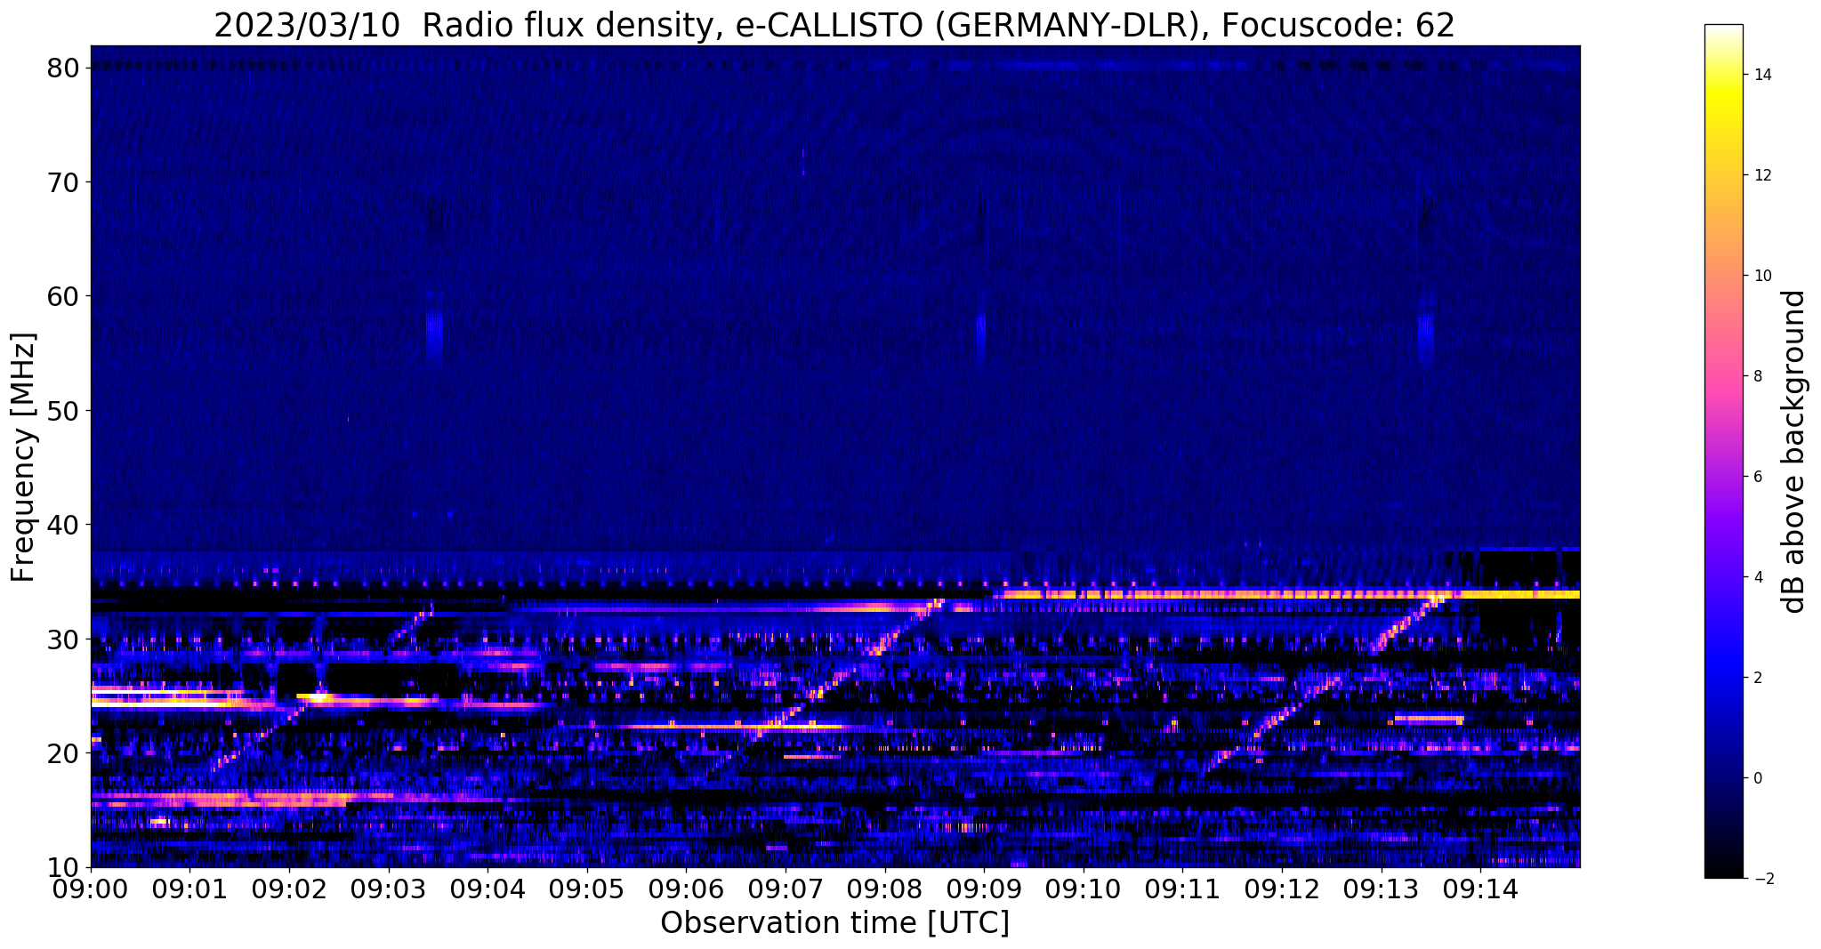The image size is (1821, 949).
Task: Click the 09:06 time tick label
Action: pyautogui.click(x=686, y=889)
